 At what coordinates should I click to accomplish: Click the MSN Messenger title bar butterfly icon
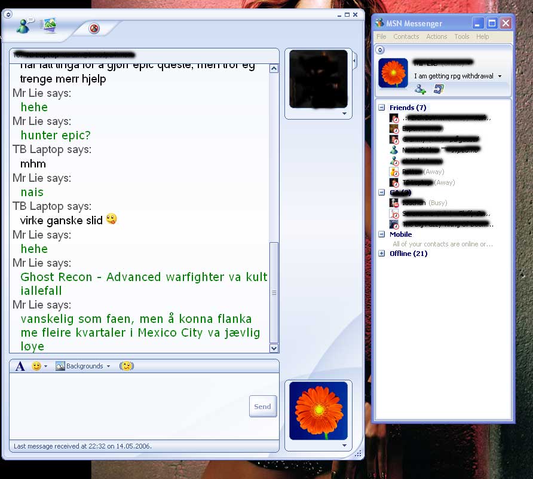point(379,23)
